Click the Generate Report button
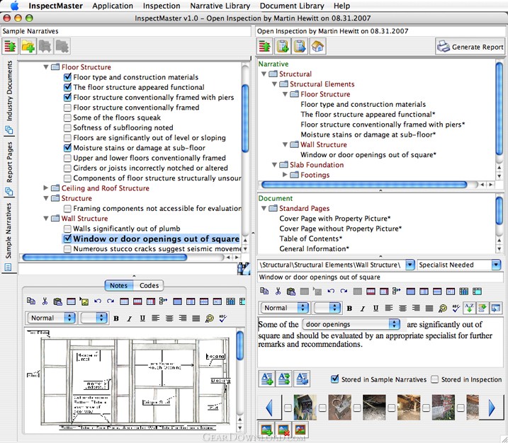The height and width of the screenshot is (443, 508). pyautogui.click(x=470, y=47)
